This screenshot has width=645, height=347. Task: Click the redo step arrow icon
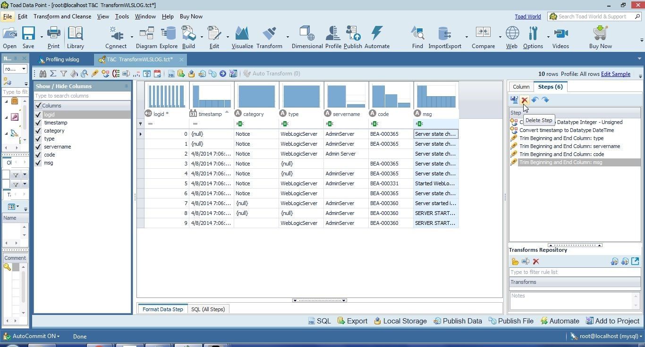[x=545, y=100]
